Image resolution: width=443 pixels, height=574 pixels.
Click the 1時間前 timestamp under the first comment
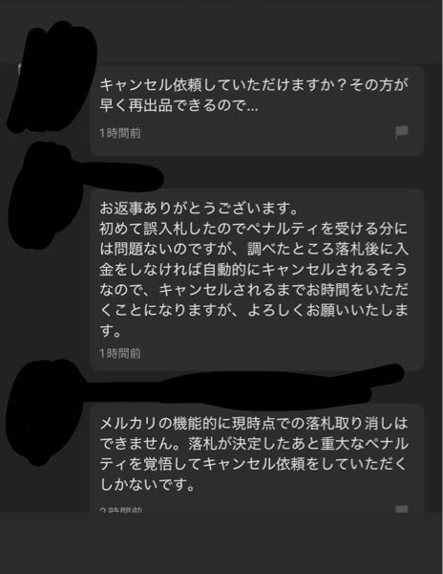120,133
